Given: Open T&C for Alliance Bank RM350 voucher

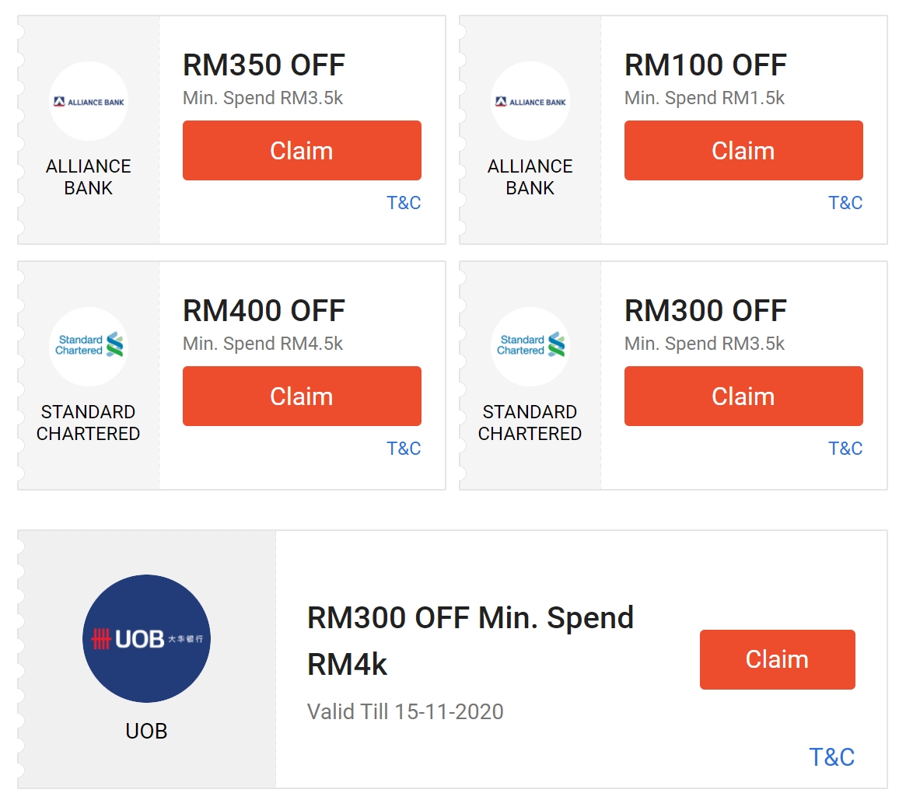Looking at the screenshot, I should [404, 203].
